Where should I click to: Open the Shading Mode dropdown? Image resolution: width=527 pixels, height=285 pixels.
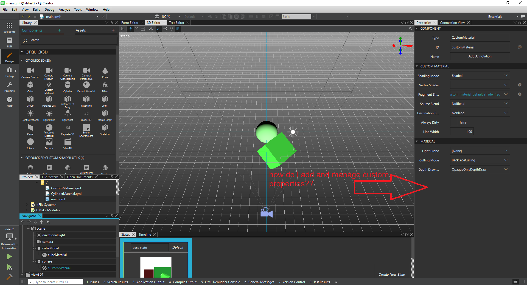480,76
